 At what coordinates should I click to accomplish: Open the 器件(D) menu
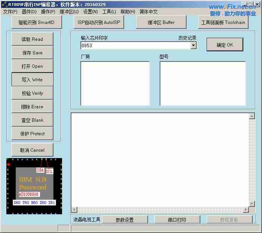tap(29, 12)
